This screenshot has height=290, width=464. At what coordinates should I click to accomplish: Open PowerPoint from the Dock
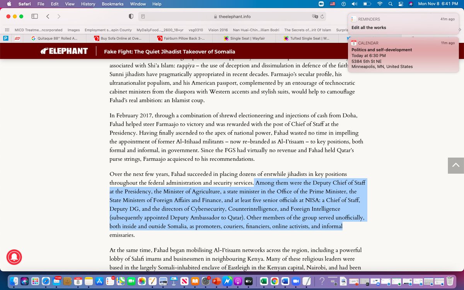[216, 281]
